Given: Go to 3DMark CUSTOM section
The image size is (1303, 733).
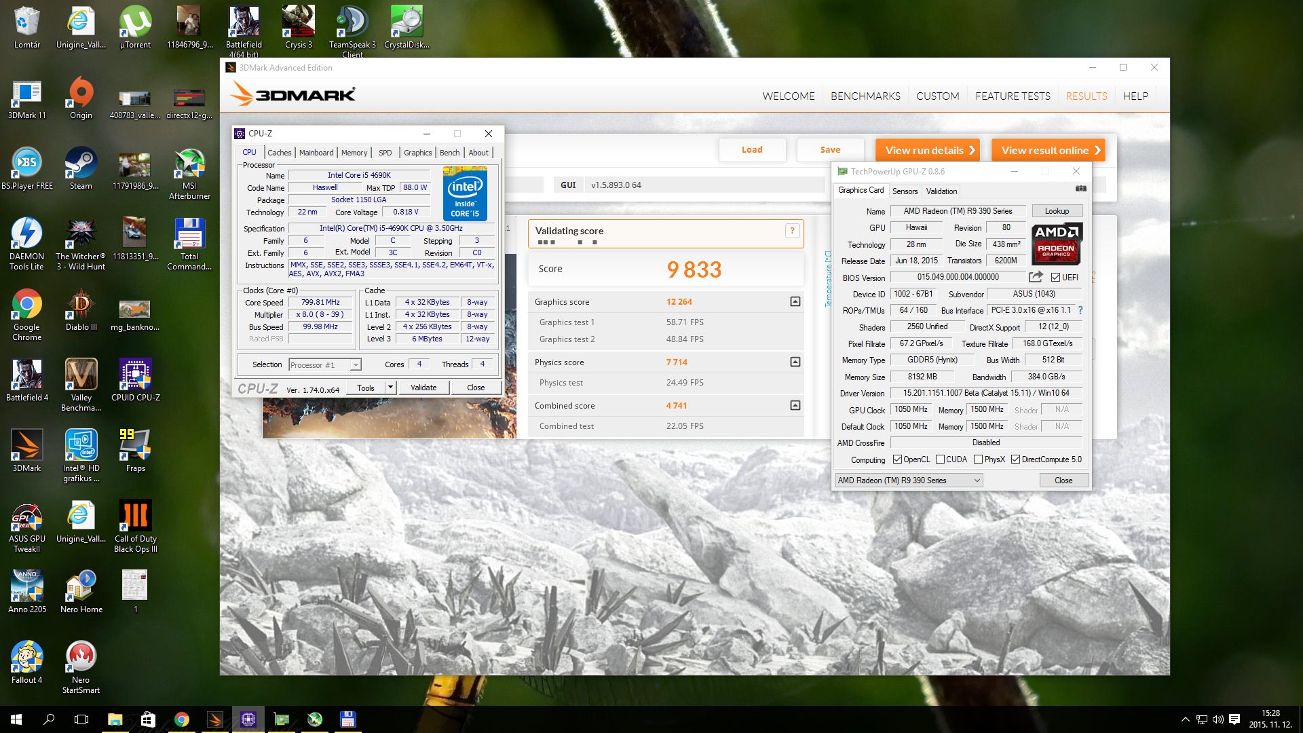Looking at the screenshot, I should click(x=937, y=96).
